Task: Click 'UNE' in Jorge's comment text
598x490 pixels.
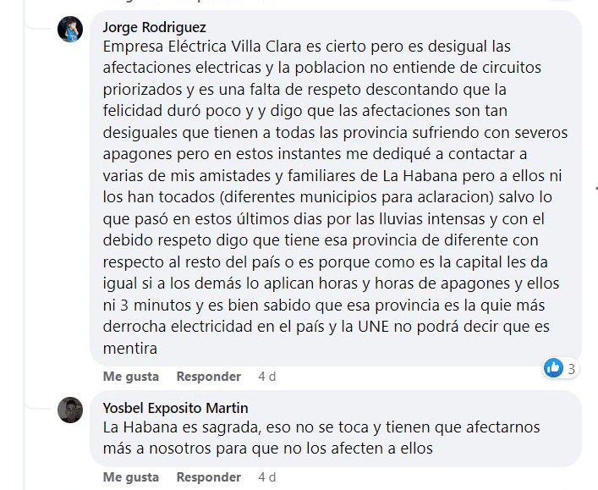Action: pyautogui.click(x=373, y=327)
